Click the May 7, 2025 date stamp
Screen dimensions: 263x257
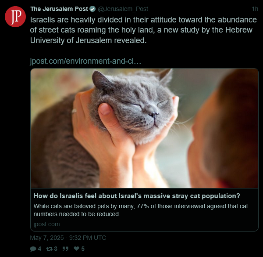[47, 238]
